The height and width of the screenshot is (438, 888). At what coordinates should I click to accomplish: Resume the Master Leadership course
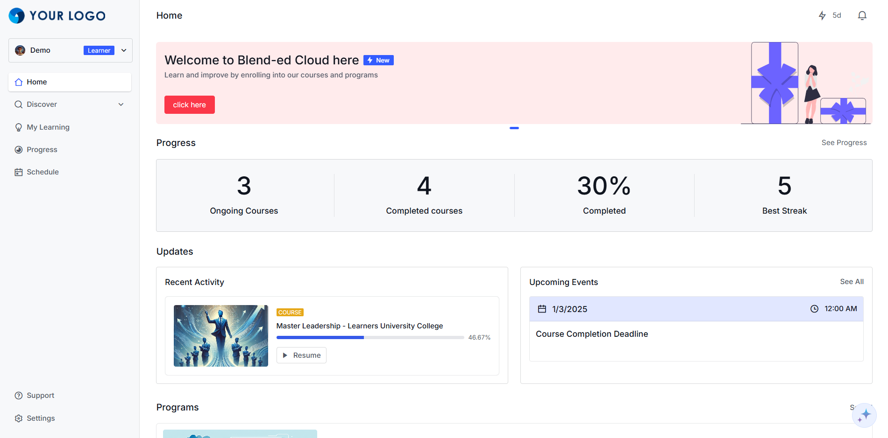pos(301,355)
